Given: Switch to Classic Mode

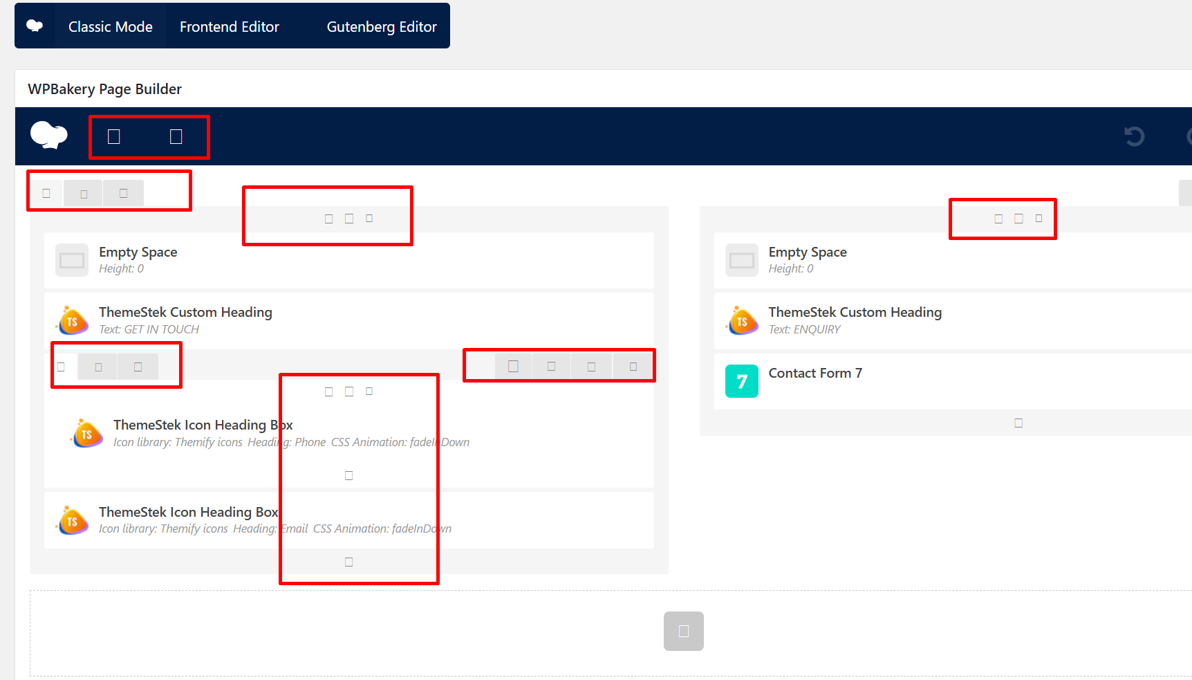Looking at the screenshot, I should 111,26.
